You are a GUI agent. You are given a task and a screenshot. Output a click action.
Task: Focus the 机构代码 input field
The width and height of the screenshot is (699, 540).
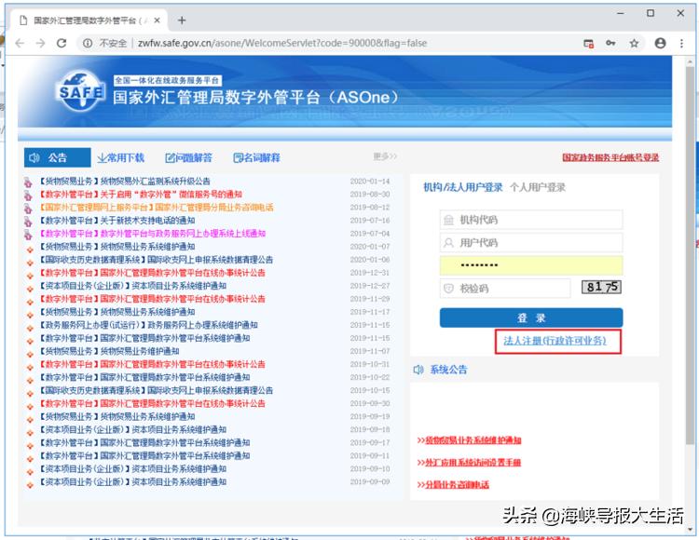[x=531, y=220]
